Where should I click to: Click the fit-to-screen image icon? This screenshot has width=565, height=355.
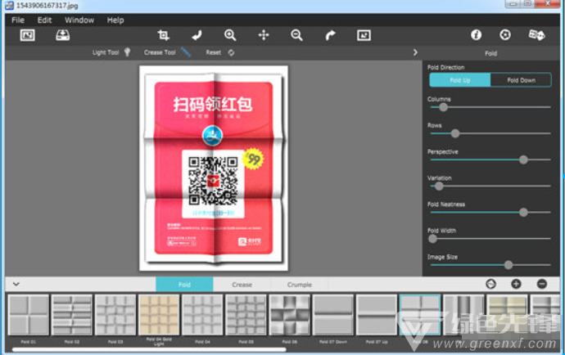point(364,35)
